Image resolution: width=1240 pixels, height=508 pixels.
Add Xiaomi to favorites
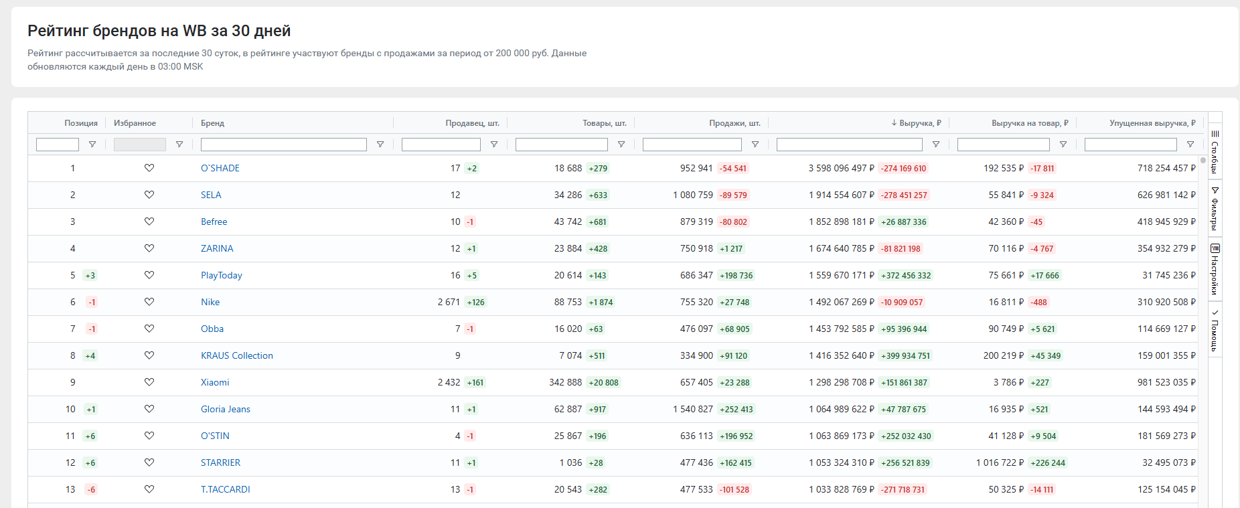[x=149, y=382]
